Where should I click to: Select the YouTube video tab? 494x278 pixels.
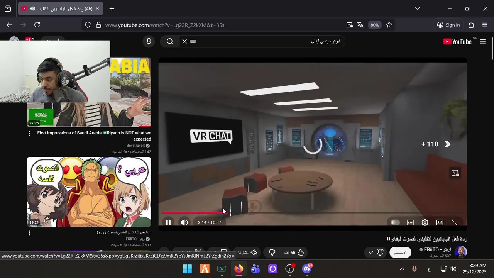(x=60, y=8)
